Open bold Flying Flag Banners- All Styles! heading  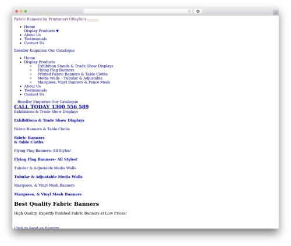point(46,159)
